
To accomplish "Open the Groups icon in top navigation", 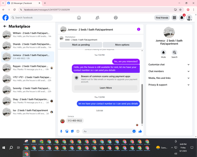I will (x=116, y=18).
